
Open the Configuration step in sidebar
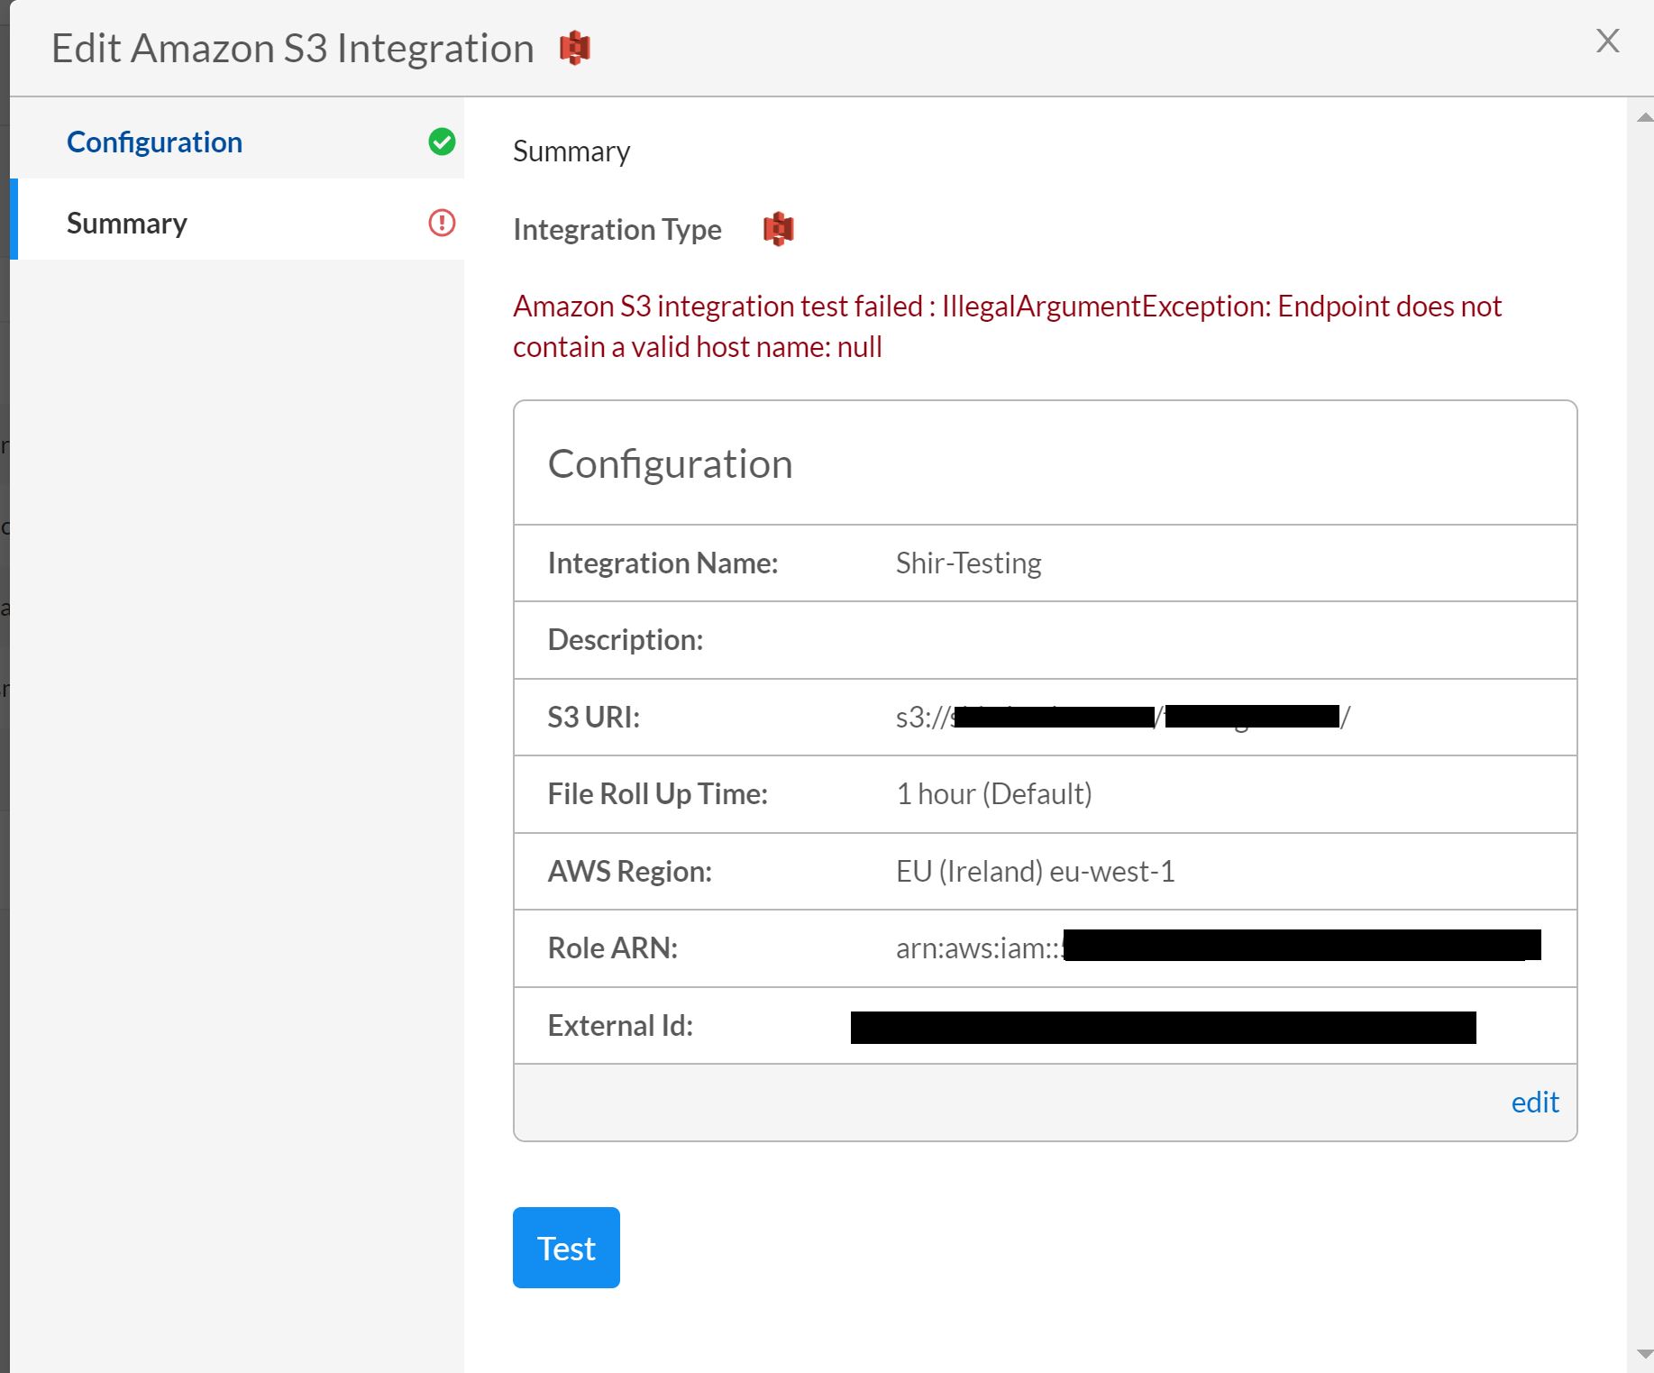pyautogui.click(x=154, y=142)
